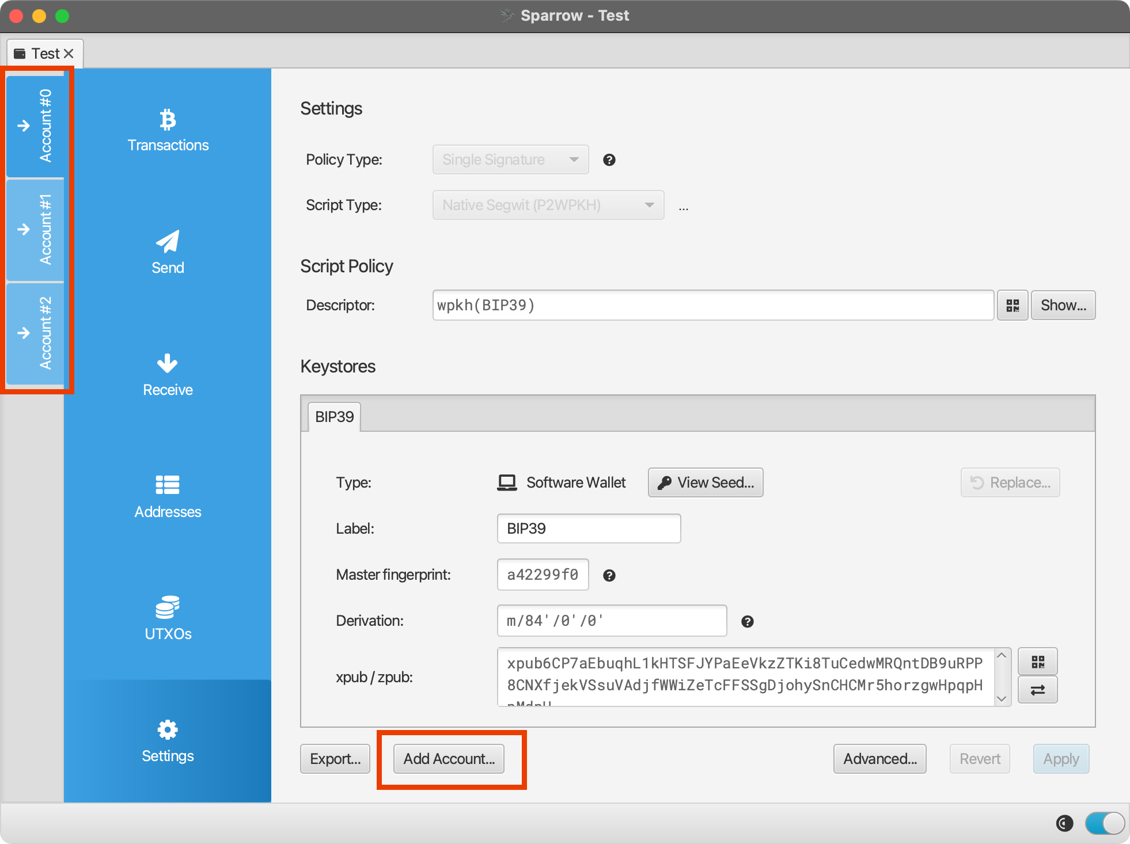Switch to Account #0 tab

pos(36,126)
